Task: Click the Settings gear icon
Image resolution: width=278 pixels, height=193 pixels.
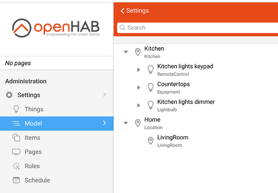Action: click(x=9, y=95)
